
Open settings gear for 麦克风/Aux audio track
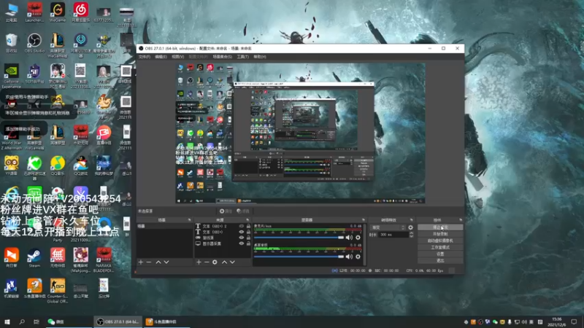point(358,238)
